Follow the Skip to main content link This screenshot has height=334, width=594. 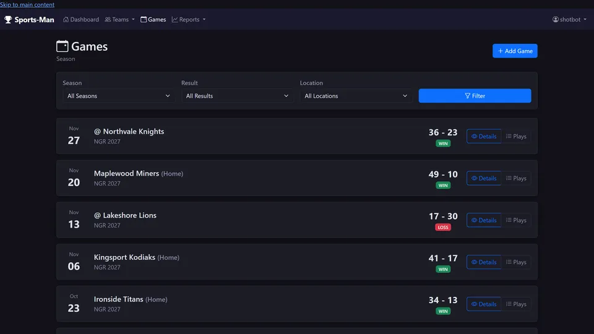[27, 4]
